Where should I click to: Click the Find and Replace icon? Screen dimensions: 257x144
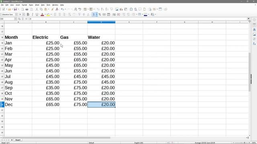(x=75, y=9)
